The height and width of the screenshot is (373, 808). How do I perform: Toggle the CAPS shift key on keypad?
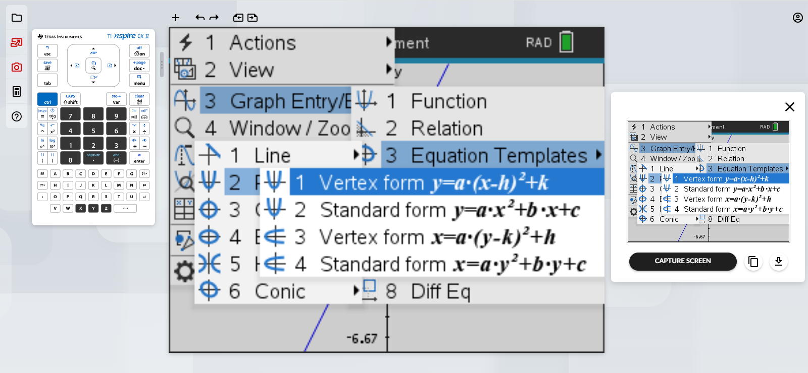click(70, 99)
